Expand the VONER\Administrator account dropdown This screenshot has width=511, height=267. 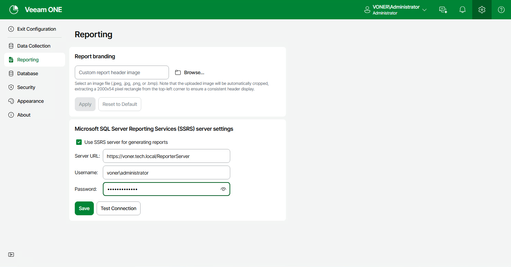coord(424,10)
